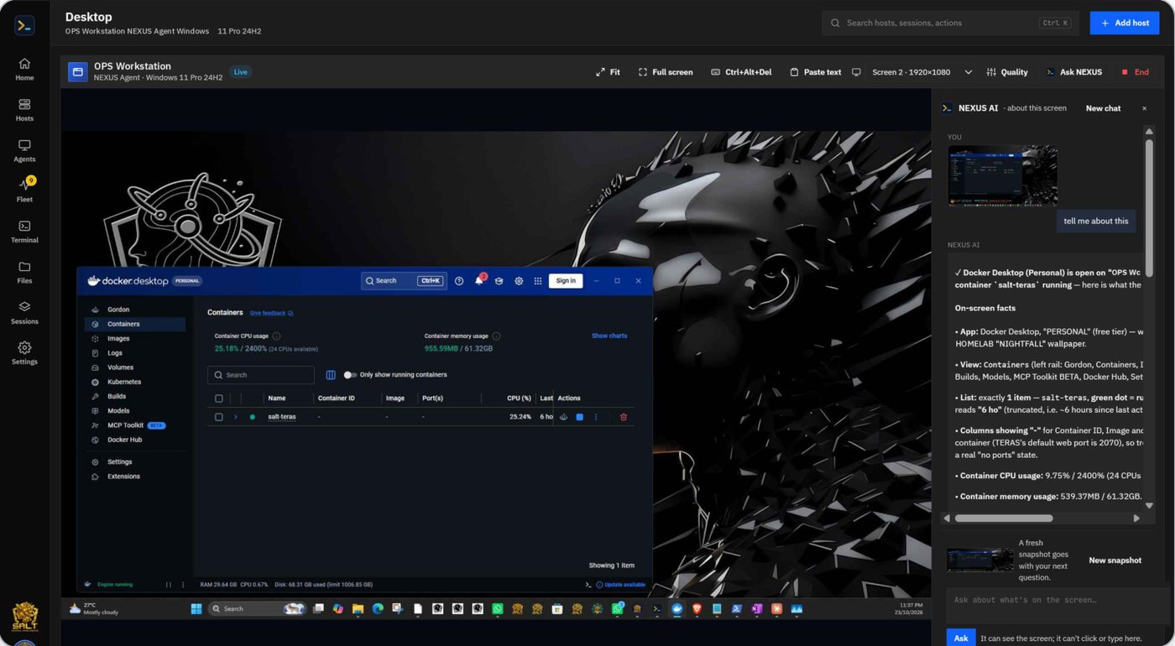Open Terminal from the left sidebar
Viewport: 1175px width, 646px height.
click(24, 231)
